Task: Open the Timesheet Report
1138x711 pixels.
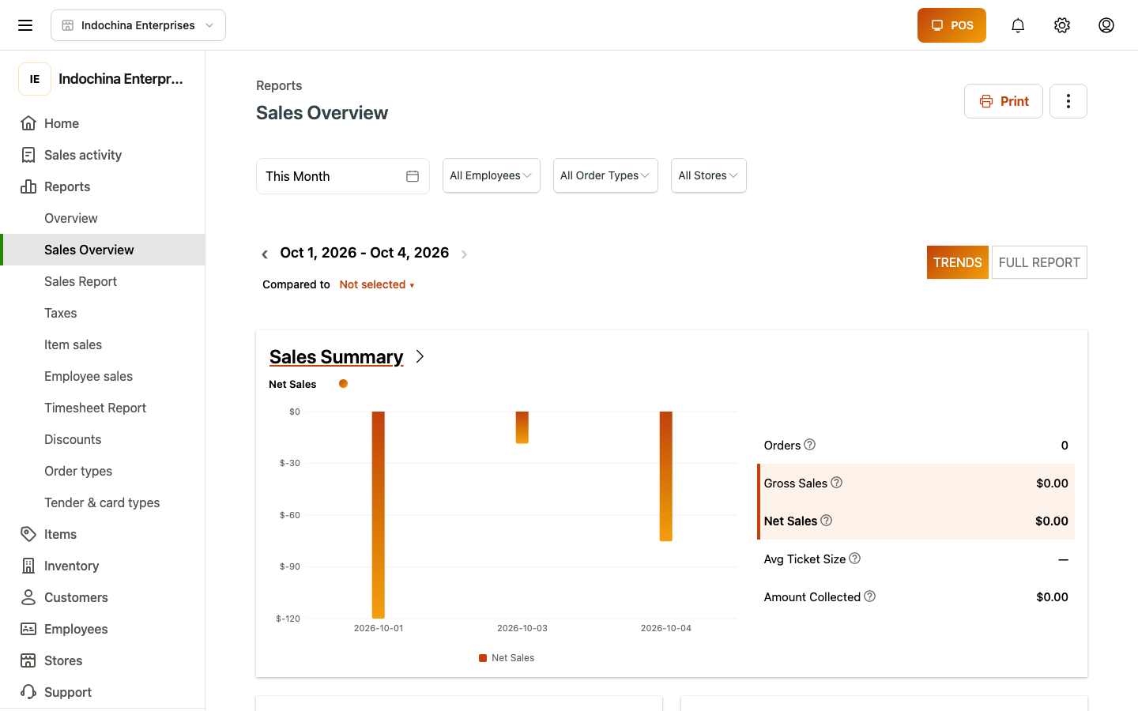Action: (x=103, y=408)
